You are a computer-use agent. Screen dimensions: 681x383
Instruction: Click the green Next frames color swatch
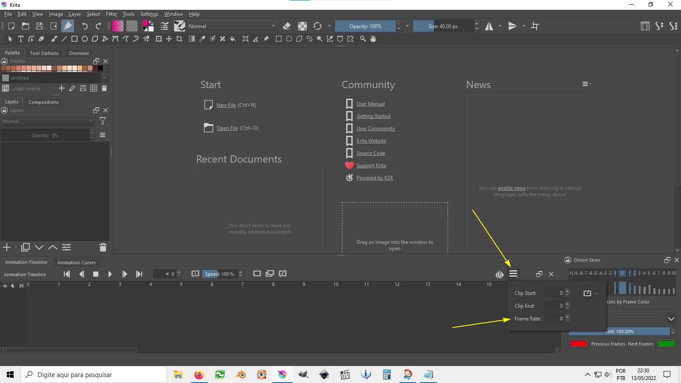(666, 344)
